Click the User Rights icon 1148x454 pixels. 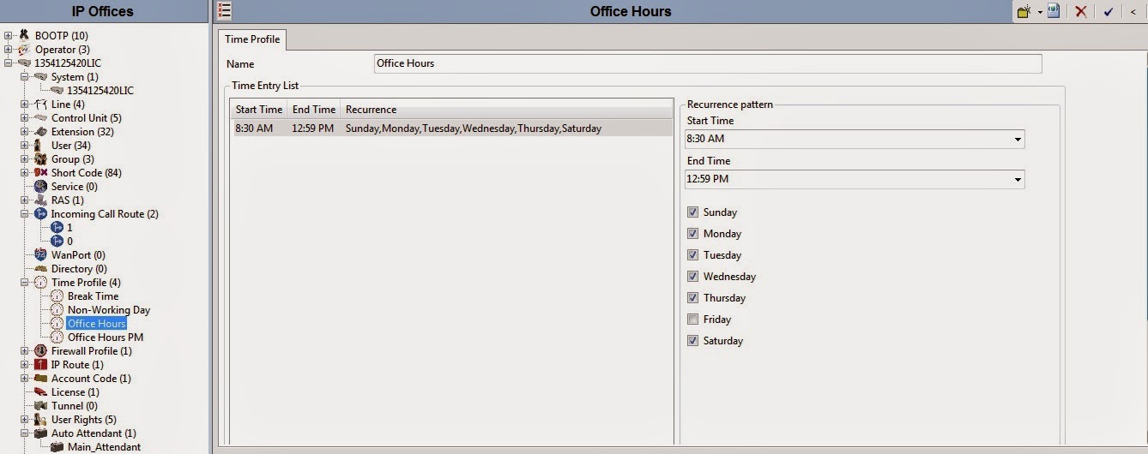tap(40, 419)
